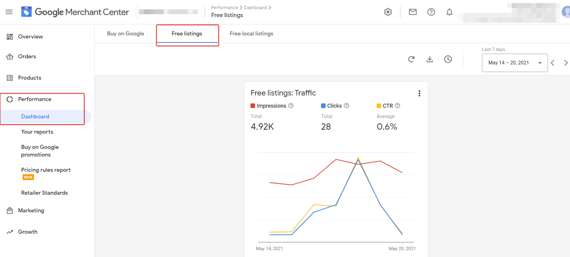Click the May 14, 2021 axis label
Viewport: 570px width, 257px height.
[x=269, y=249]
